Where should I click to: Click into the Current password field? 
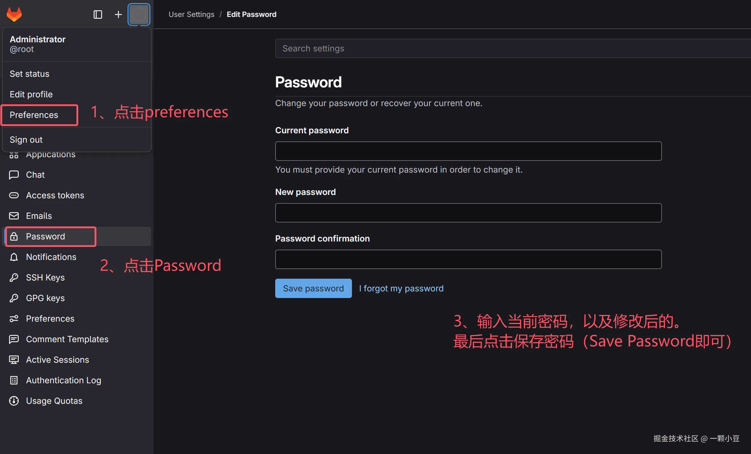pos(468,151)
